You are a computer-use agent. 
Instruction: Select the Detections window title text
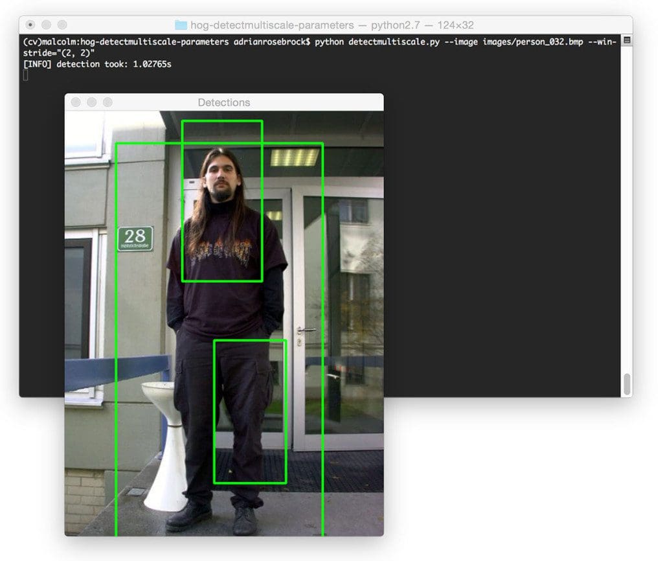click(224, 102)
